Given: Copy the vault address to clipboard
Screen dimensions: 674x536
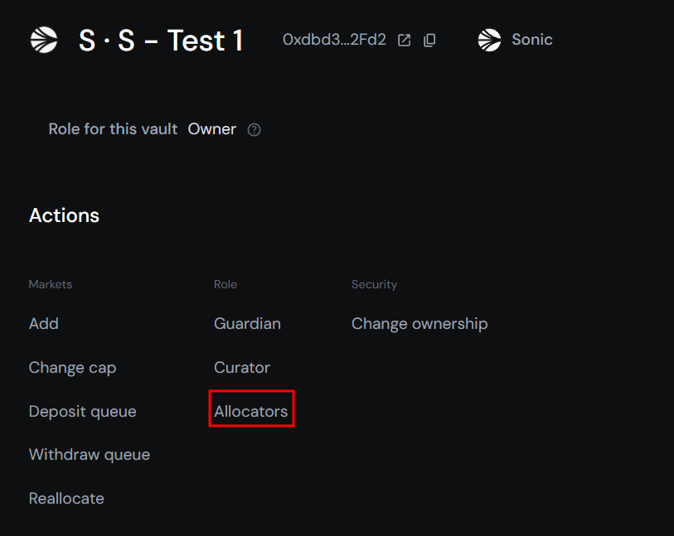Looking at the screenshot, I should point(429,40).
